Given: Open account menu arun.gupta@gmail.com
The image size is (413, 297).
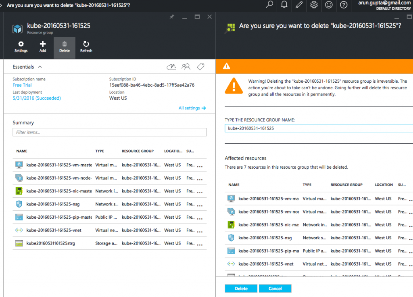Looking at the screenshot, I should click(x=384, y=5).
